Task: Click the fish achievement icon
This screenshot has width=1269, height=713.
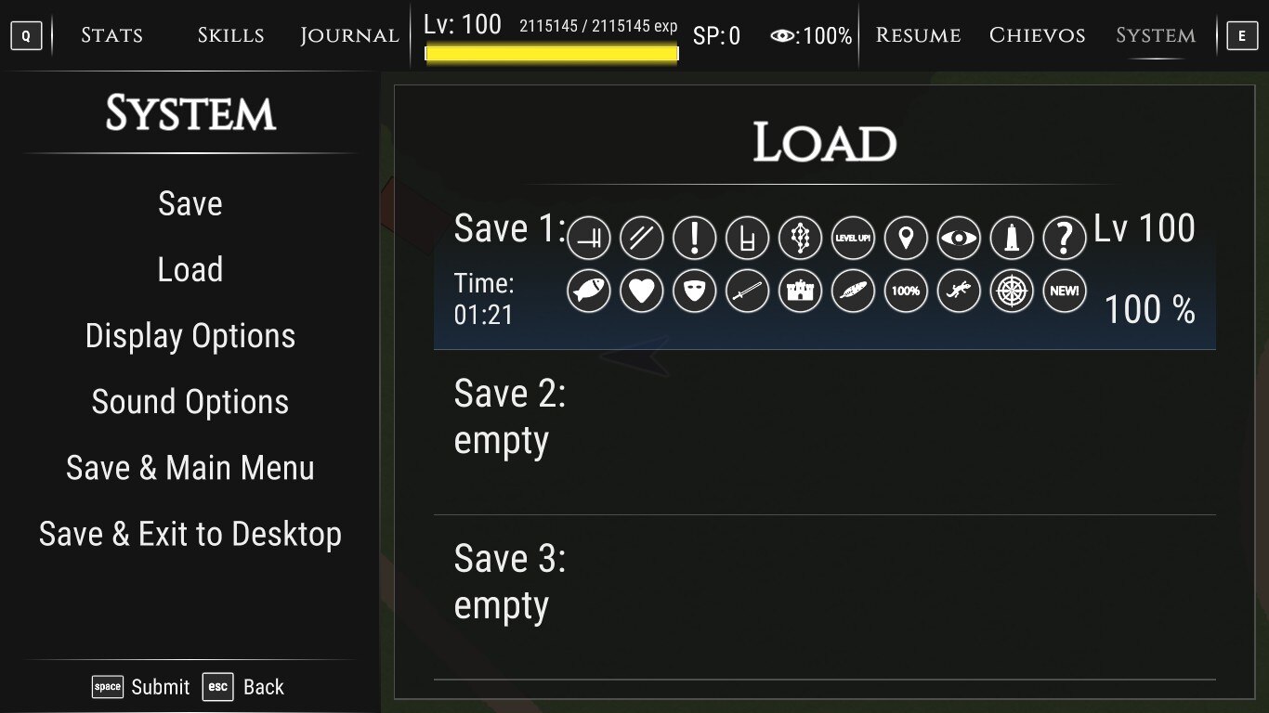Action: [x=589, y=292]
